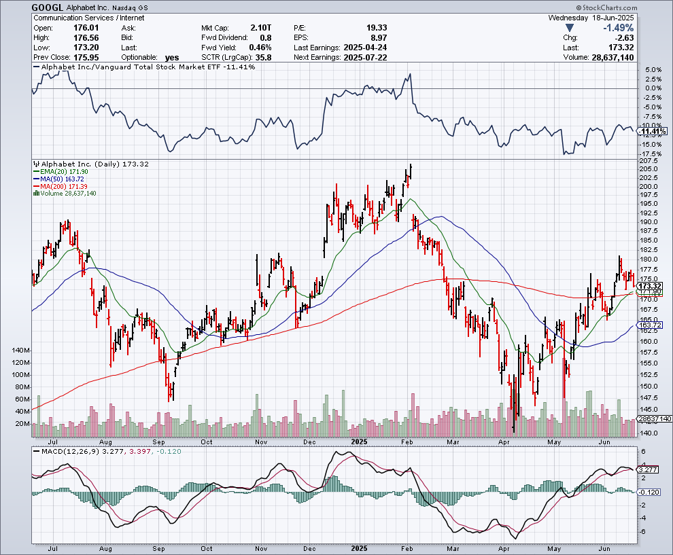Click the -0.120 MACD histogram axis tag
The width and height of the screenshot is (673, 555).
click(649, 492)
